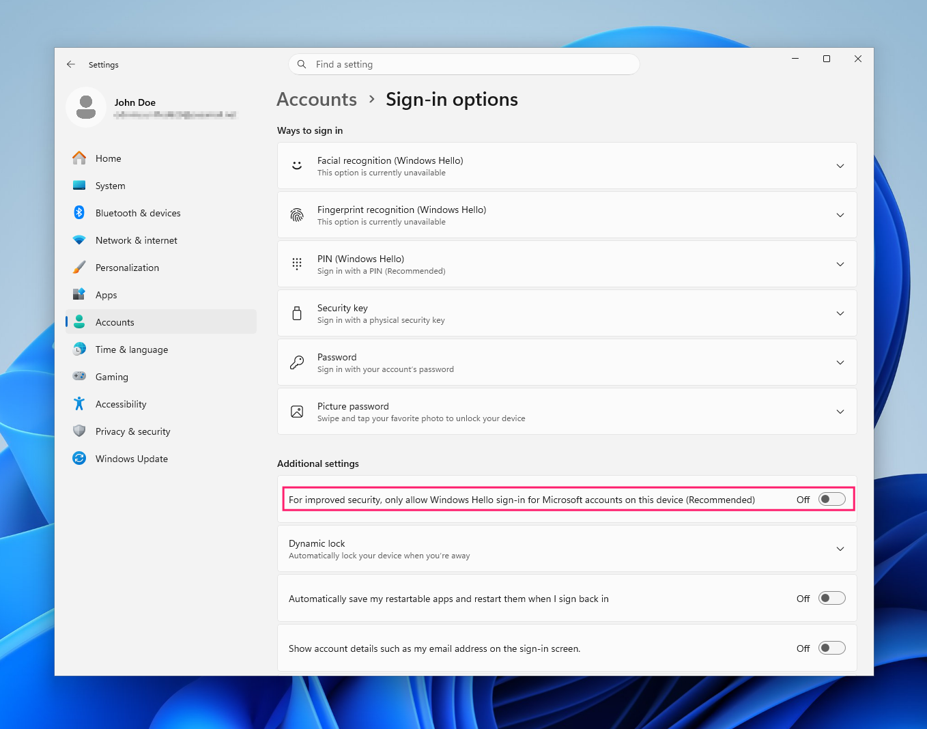Screen dimensions: 927x729
Task: Click the Accounts breadcrumb link
Action: click(x=317, y=100)
